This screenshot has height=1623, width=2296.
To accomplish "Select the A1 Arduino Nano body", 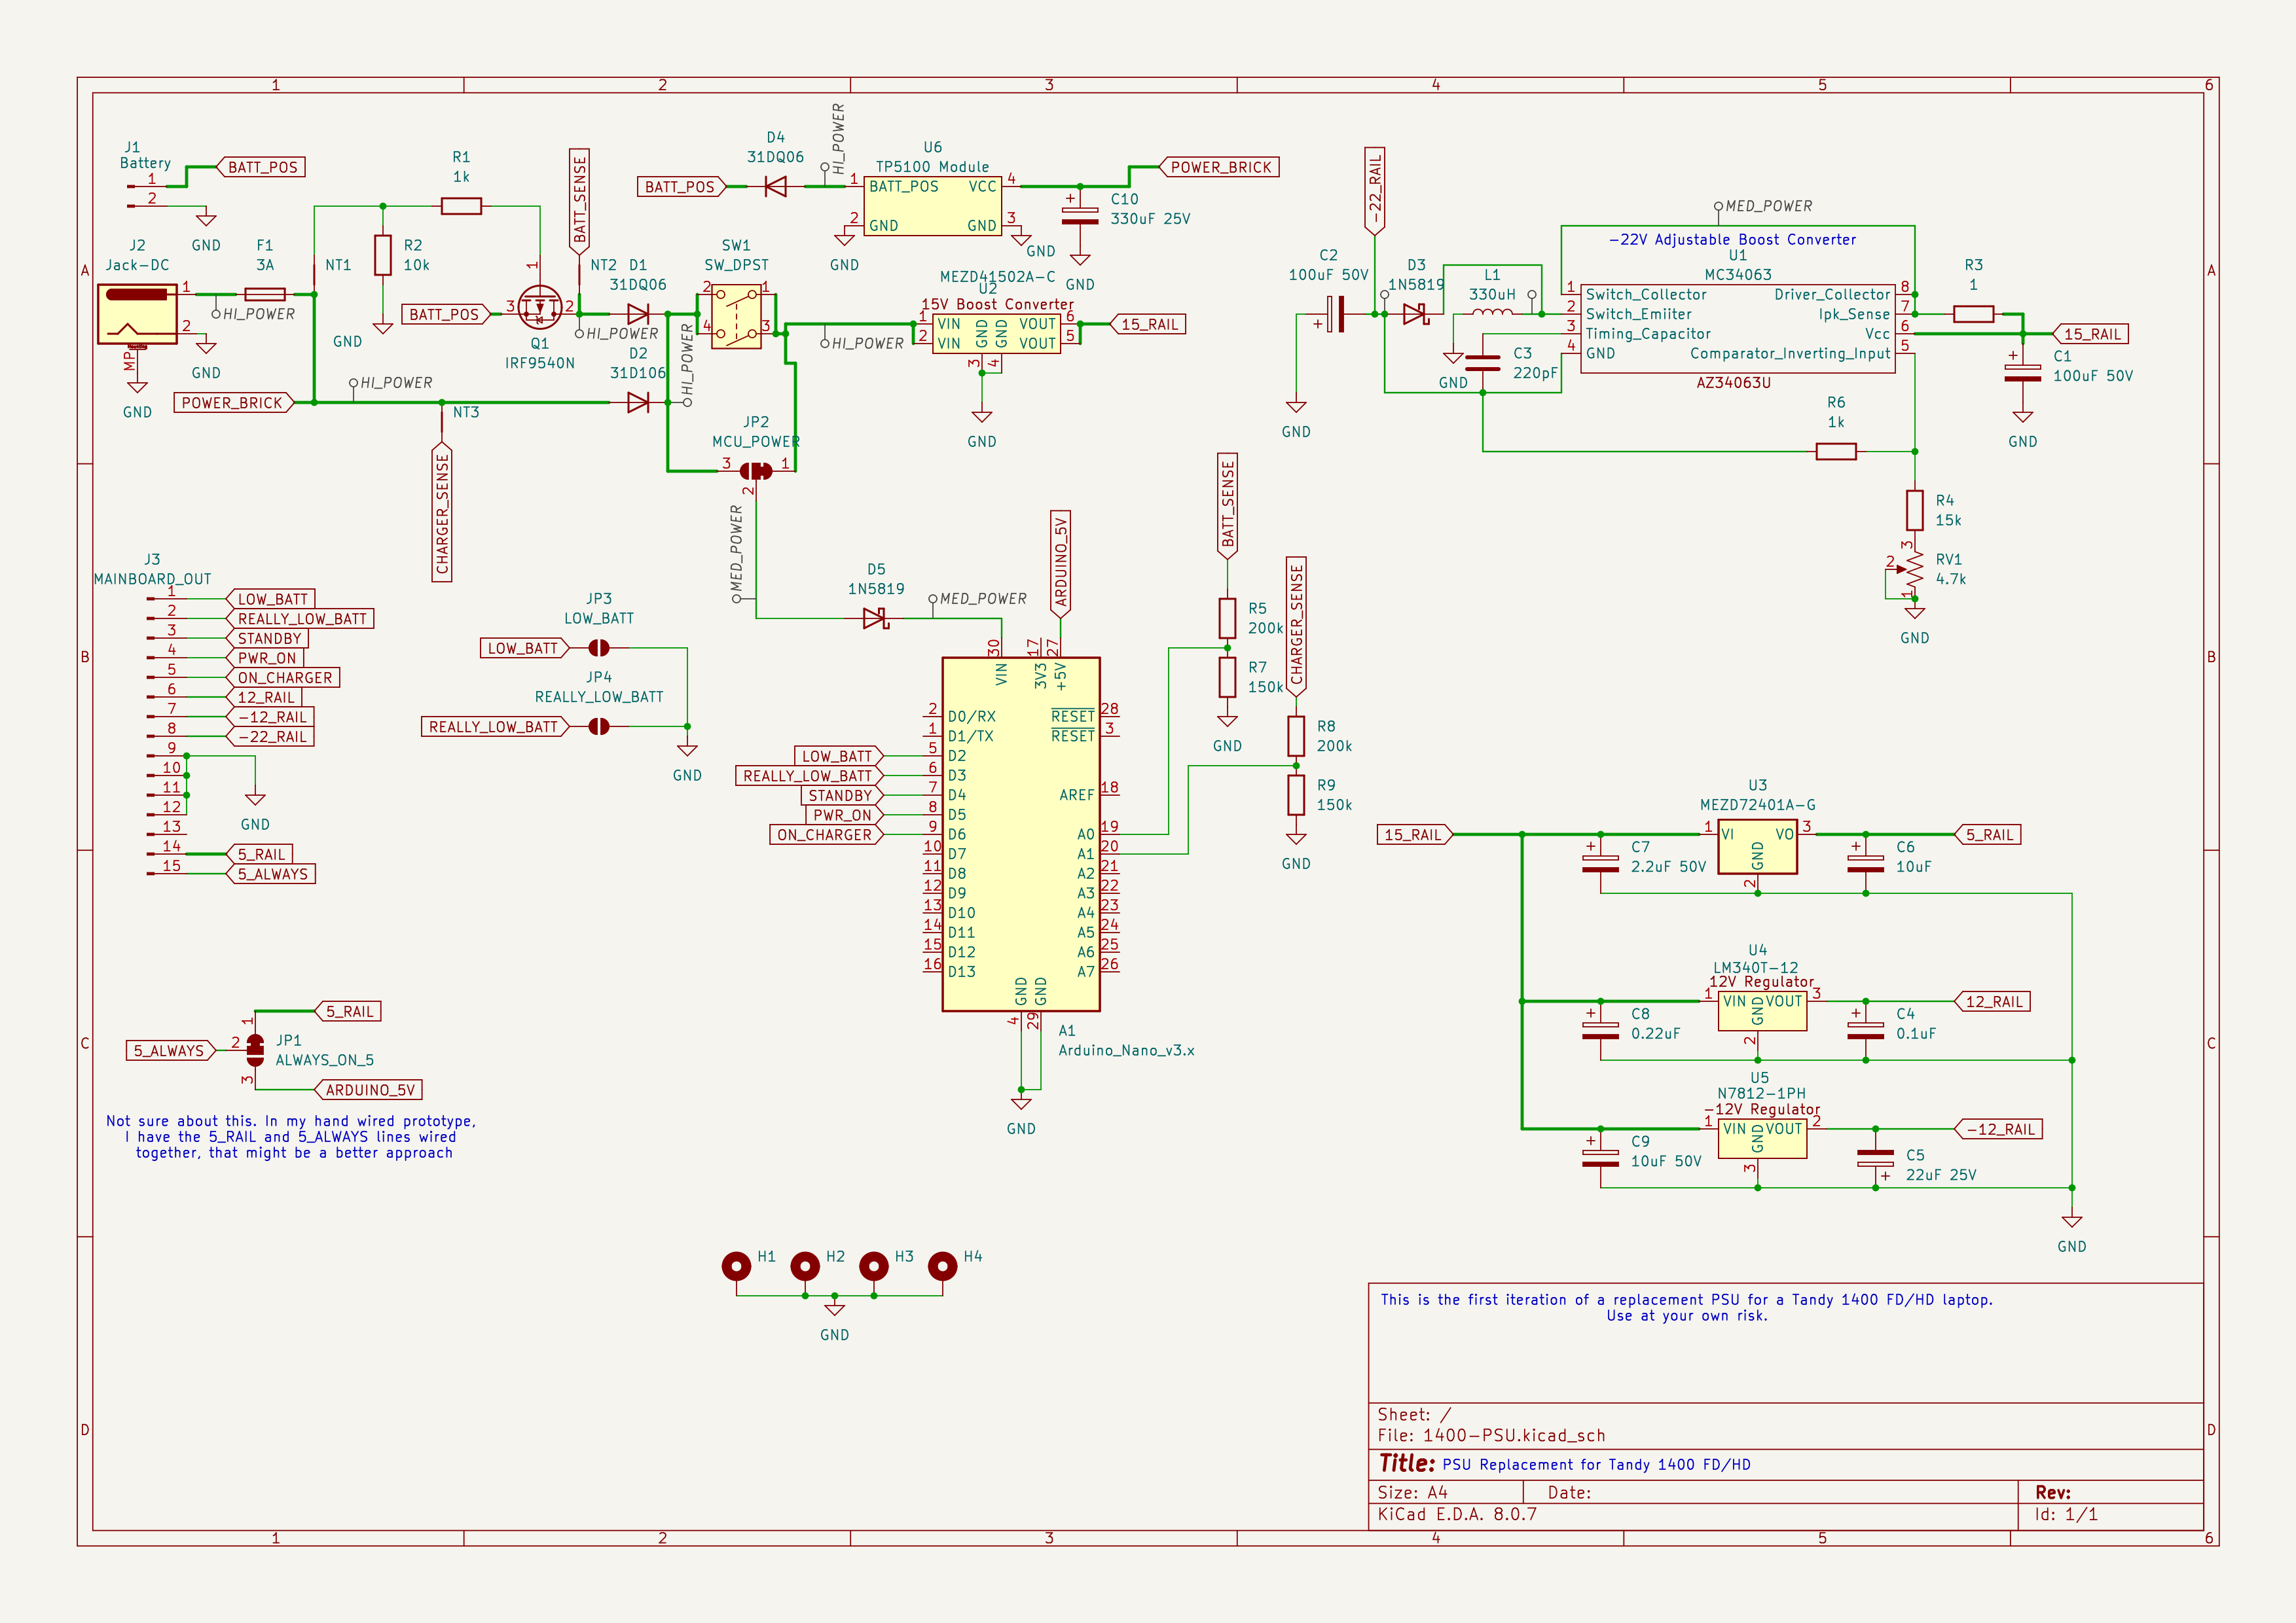I will (1021, 834).
